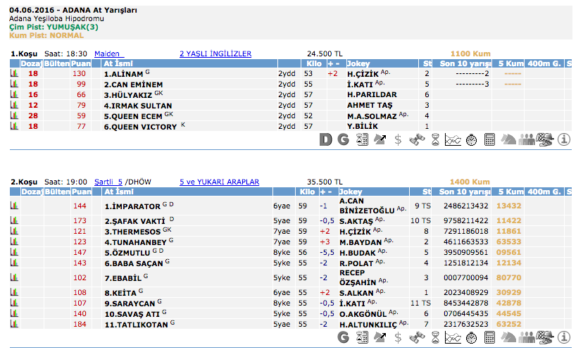Screen dimensions: 583x357
Task: Click the horse heads icon under race 2
Action: click(508, 337)
